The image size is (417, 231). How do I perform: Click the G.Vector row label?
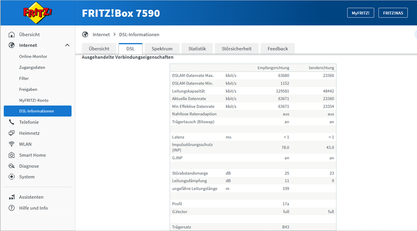coord(179,211)
